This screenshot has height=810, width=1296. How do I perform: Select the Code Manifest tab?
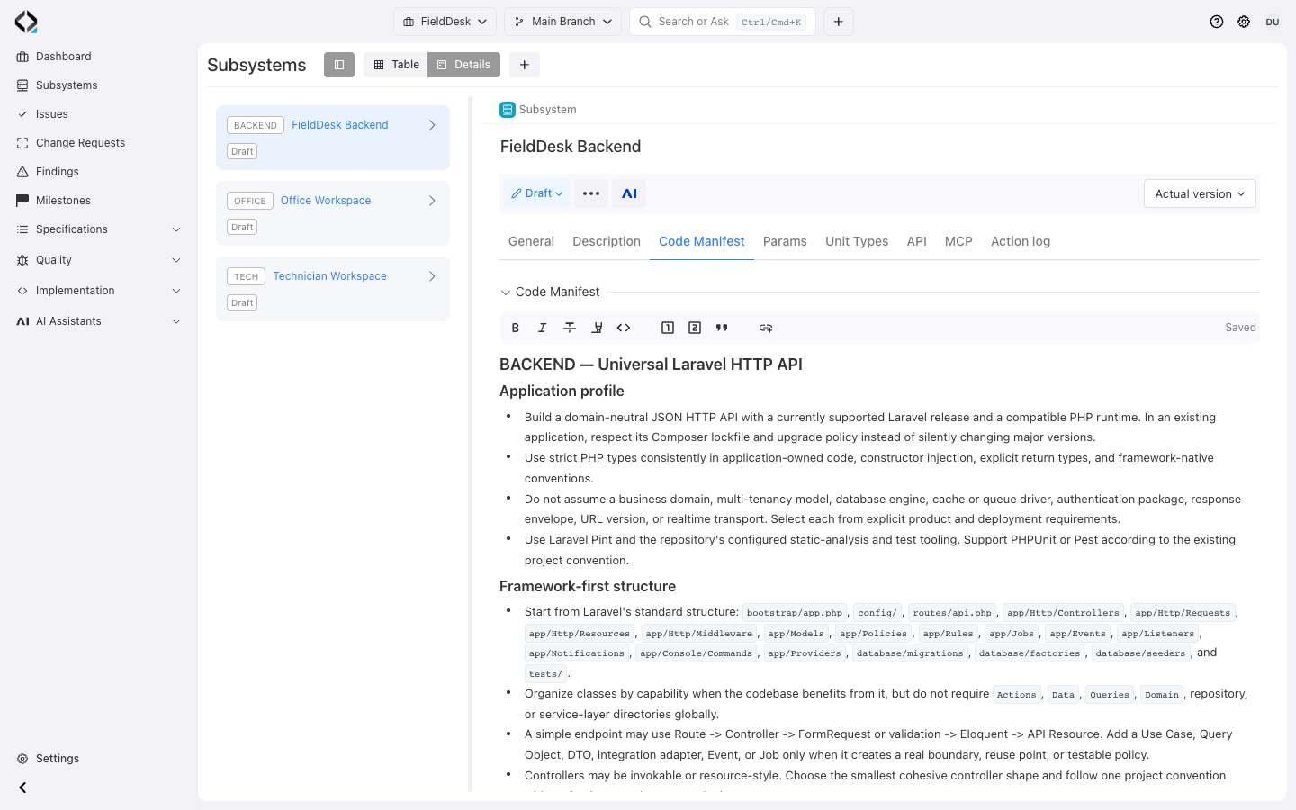coord(702,241)
